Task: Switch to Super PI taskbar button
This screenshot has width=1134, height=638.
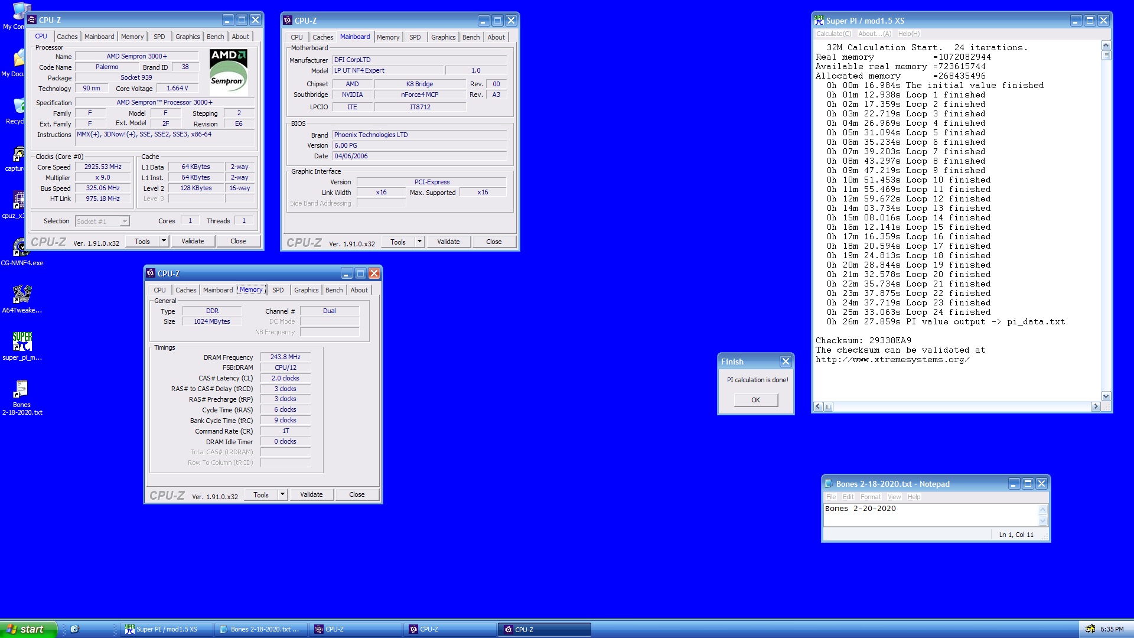Action: pyautogui.click(x=167, y=629)
